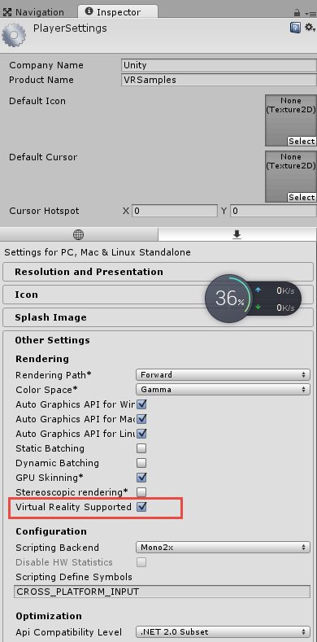Screen dimensions: 317x642
Task: Expand the Icon section
Action: pos(158,295)
